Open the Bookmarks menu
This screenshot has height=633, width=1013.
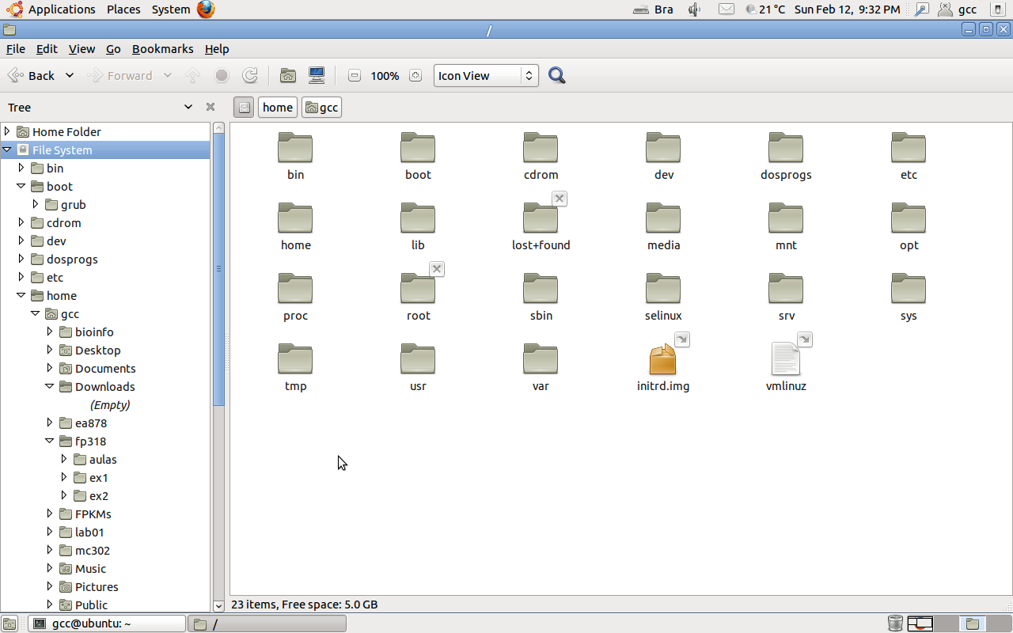pyautogui.click(x=162, y=49)
